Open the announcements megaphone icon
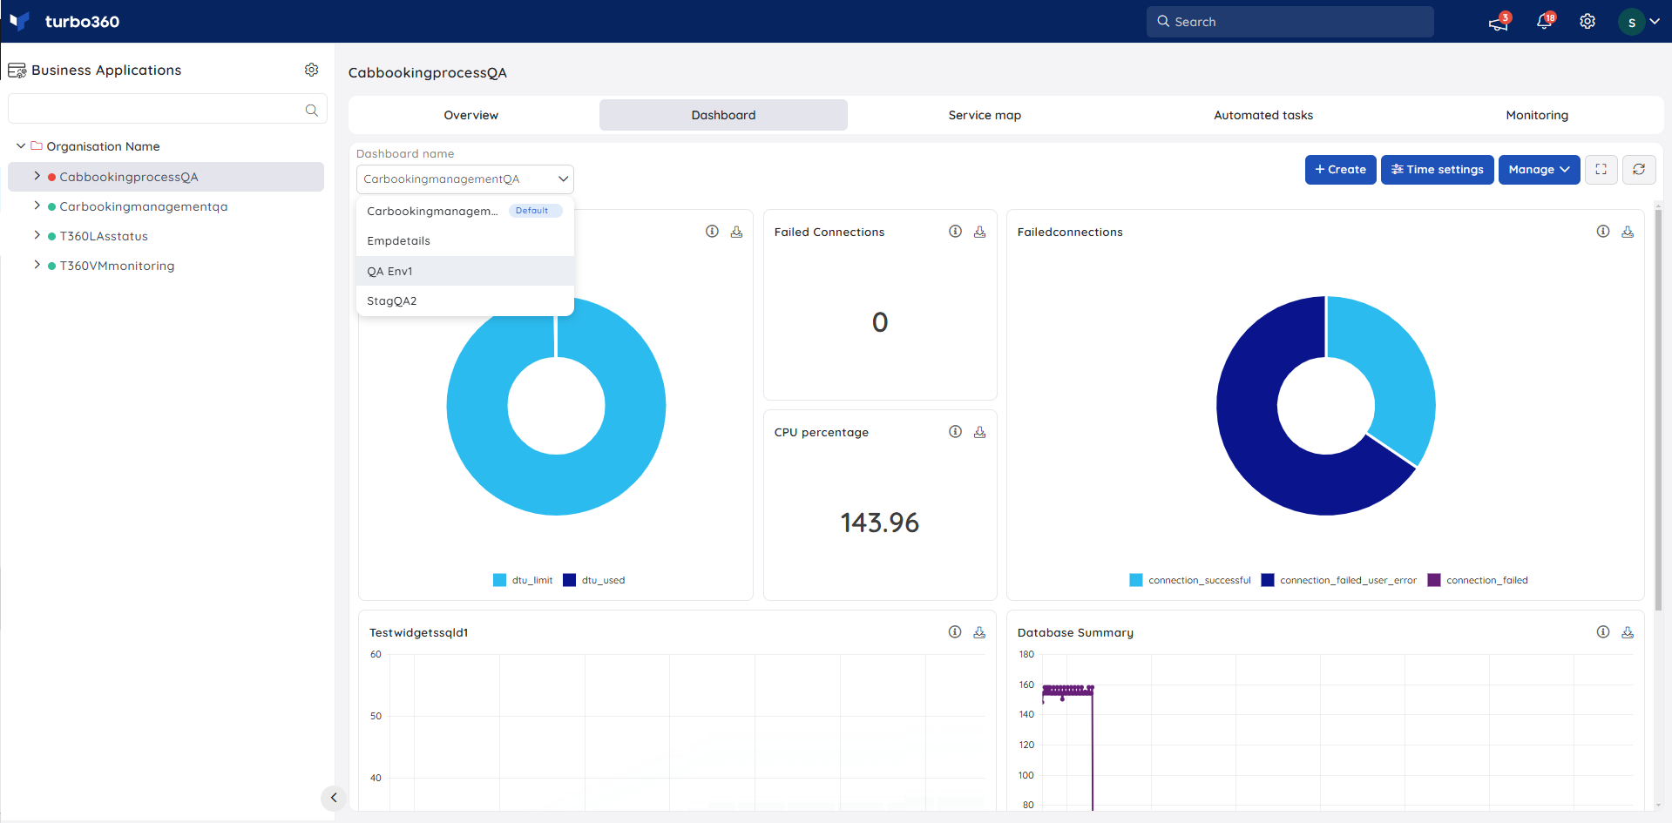The height and width of the screenshot is (823, 1672). [1499, 23]
